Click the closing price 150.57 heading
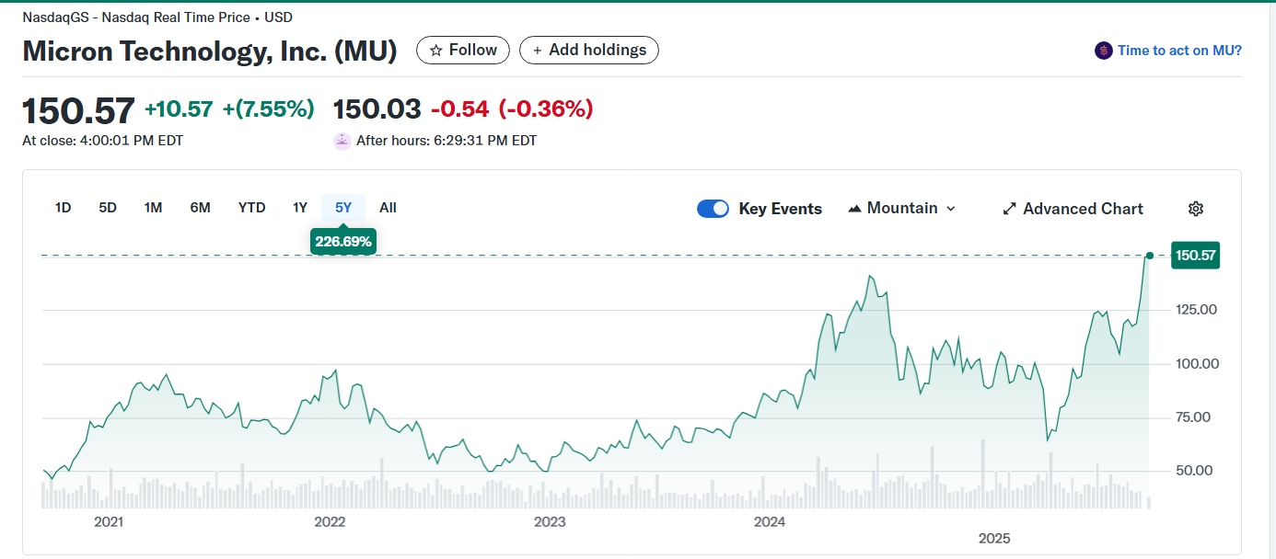Image resolution: width=1276 pixels, height=559 pixels. click(x=78, y=110)
